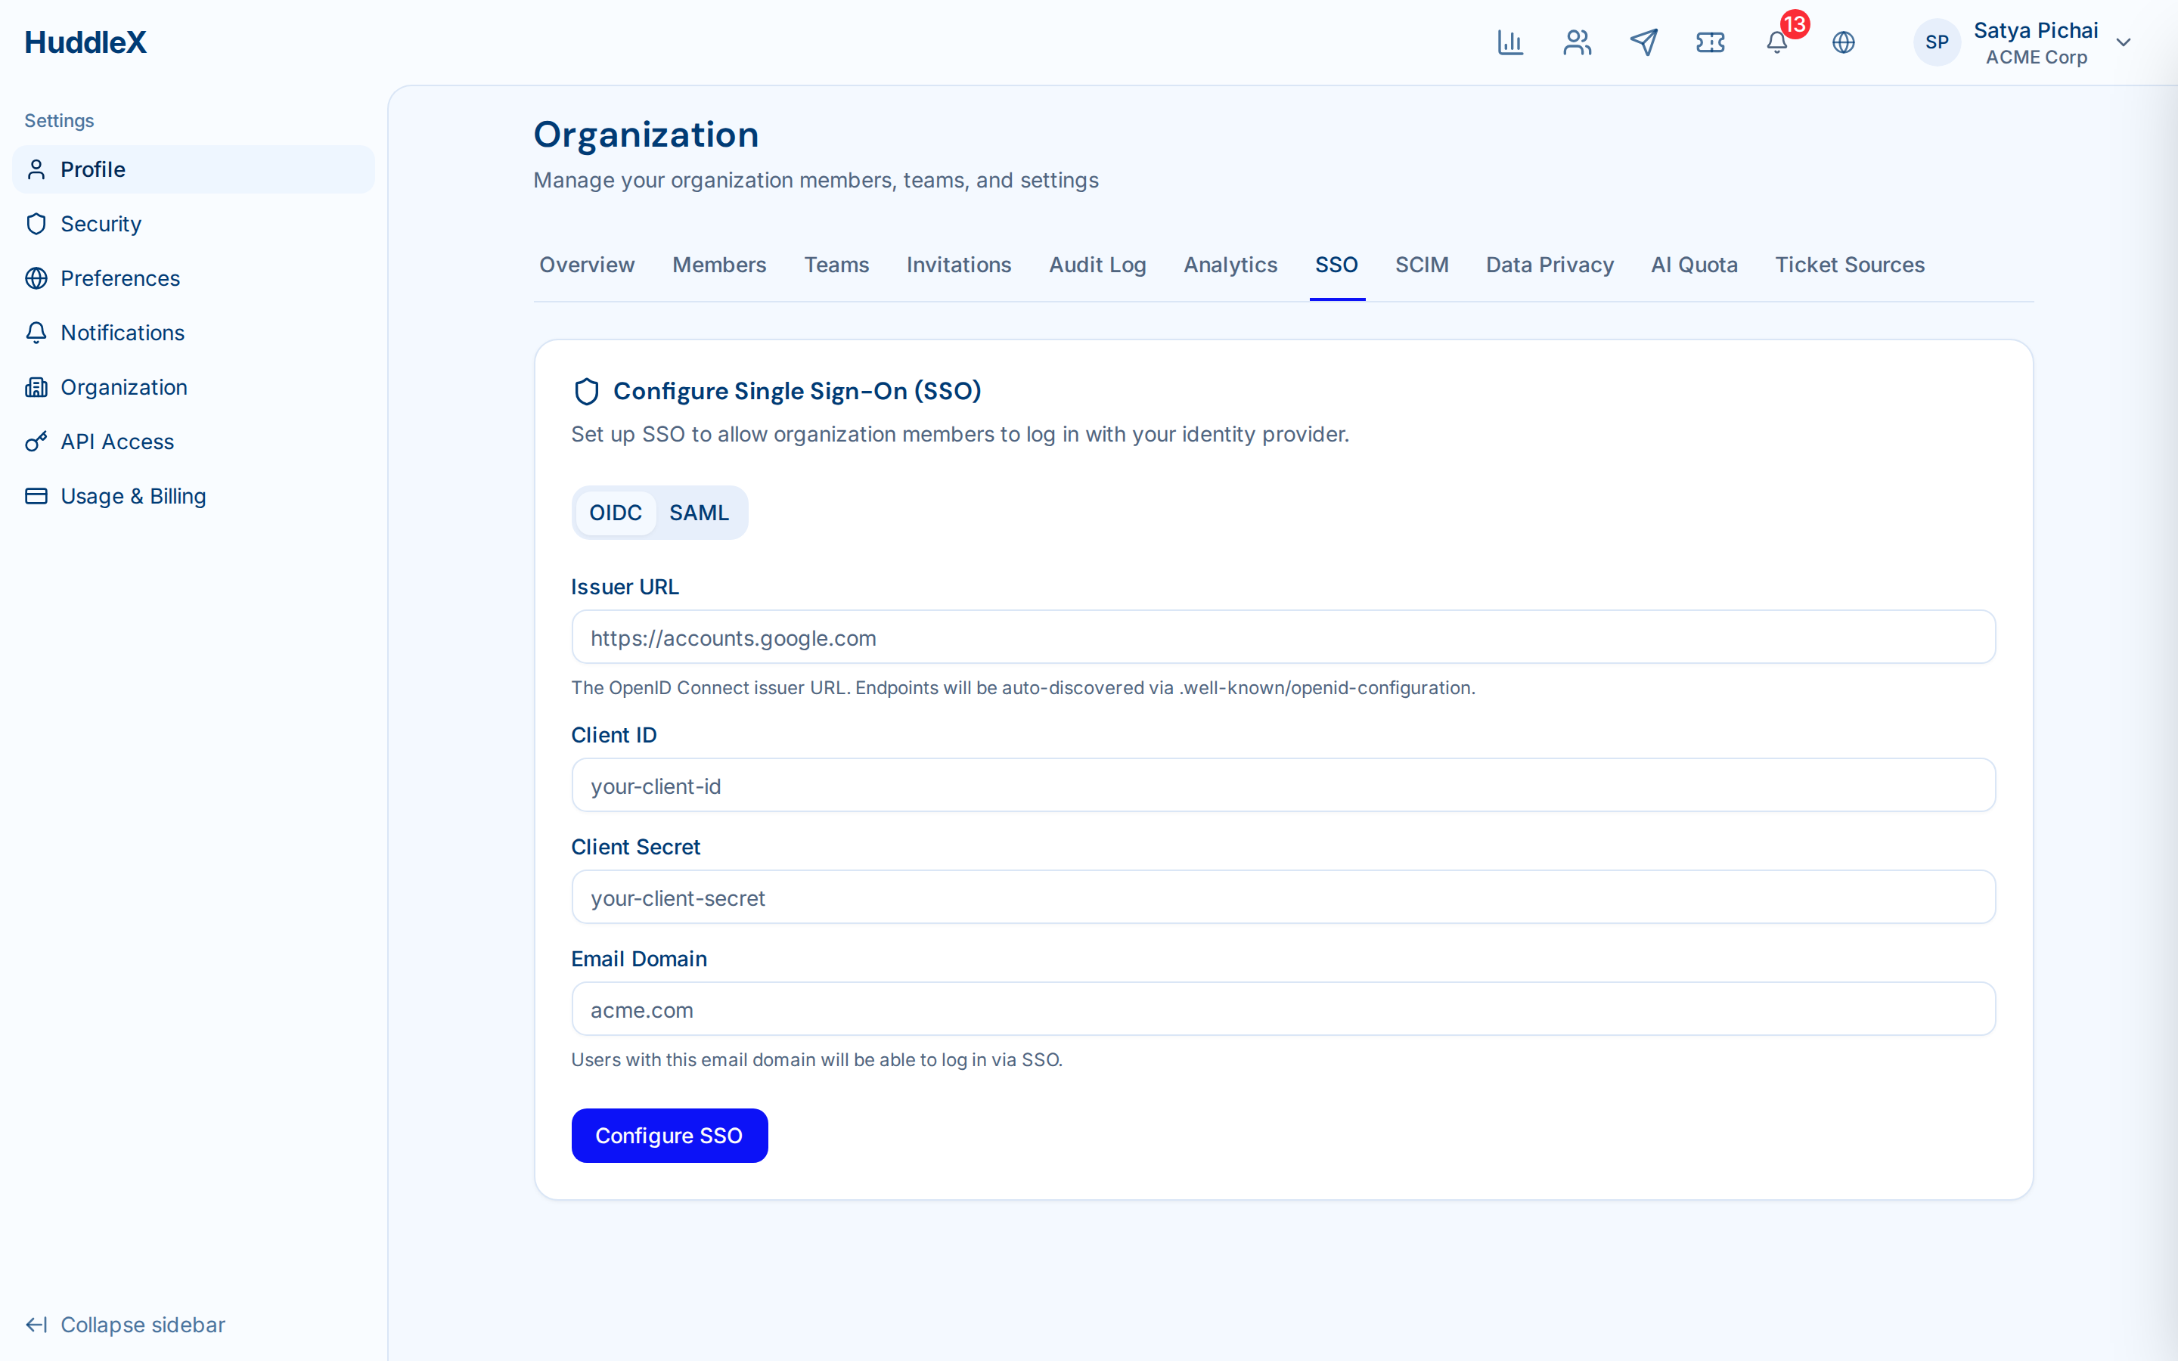Screen dimensions: 2178x1361
Task: Open Notifications settings in sidebar
Action: pyautogui.click(x=194, y=333)
